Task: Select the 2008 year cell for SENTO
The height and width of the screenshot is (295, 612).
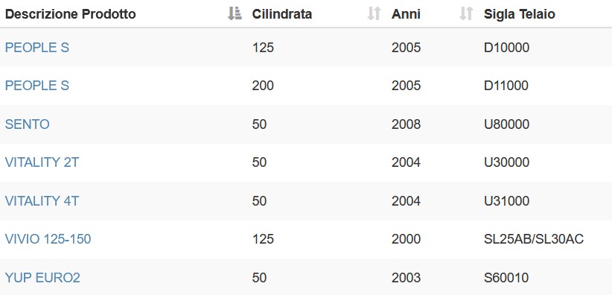Action: [x=406, y=124]
